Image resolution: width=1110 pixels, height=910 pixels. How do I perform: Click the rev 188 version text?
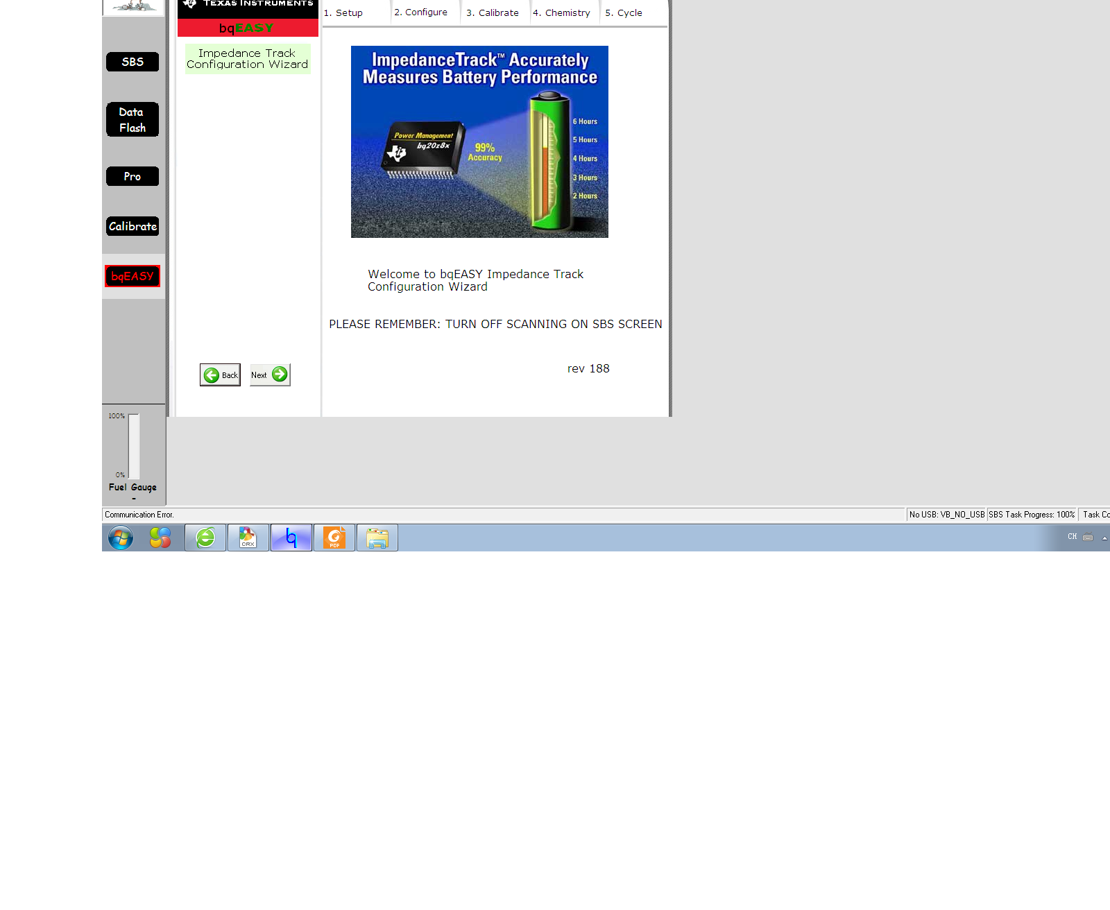pyautogui.click(x=588, y=368)
